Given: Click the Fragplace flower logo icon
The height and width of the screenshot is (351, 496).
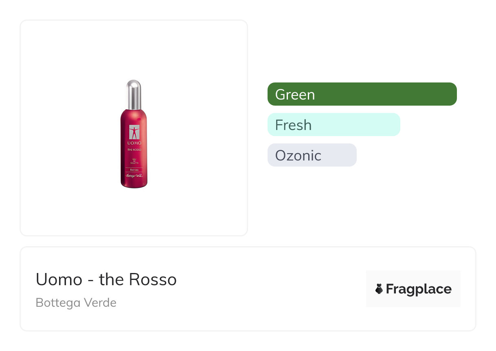Looking at the screenshot, I should point(379,289).
